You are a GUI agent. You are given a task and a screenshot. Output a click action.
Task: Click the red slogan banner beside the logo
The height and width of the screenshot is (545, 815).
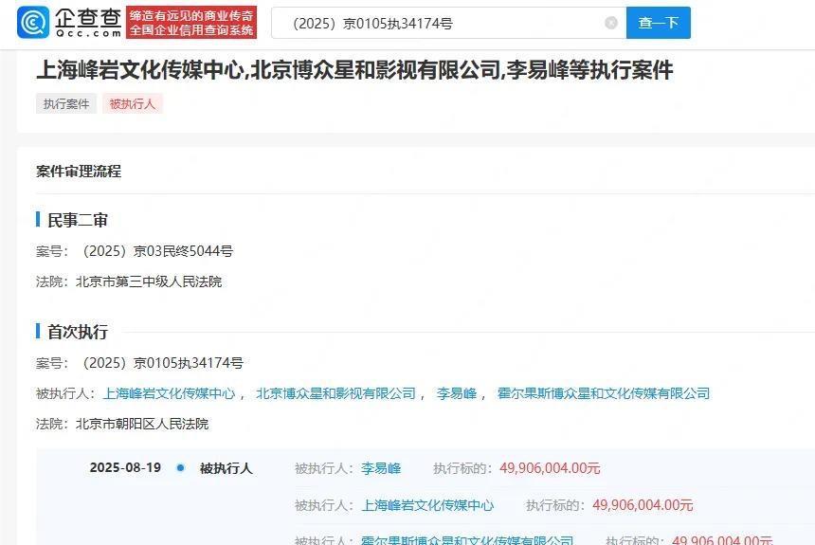click(191, 23)
